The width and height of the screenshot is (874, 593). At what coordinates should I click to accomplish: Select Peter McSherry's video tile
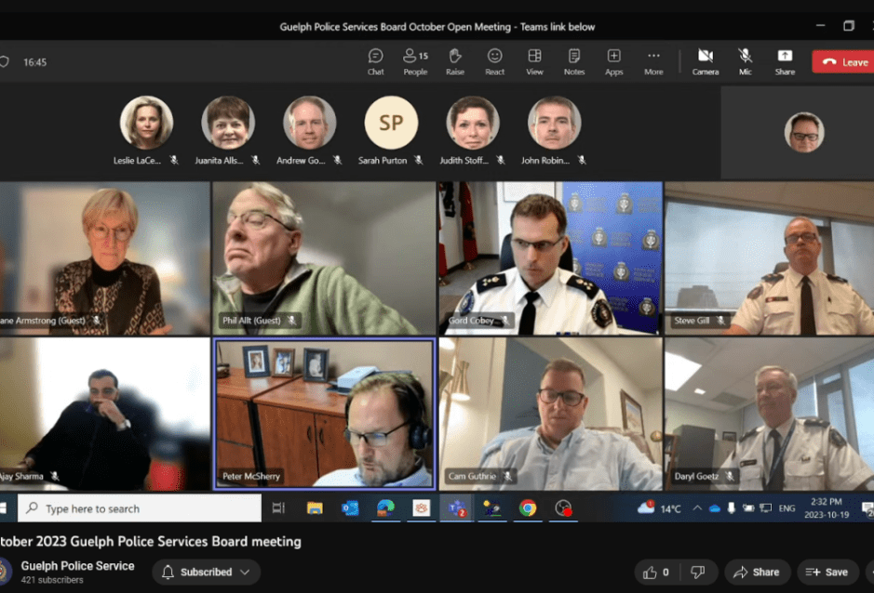324,413
